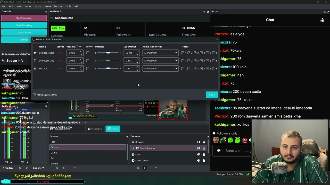
Task: Move selected scene down
Action: coord(75,168)
